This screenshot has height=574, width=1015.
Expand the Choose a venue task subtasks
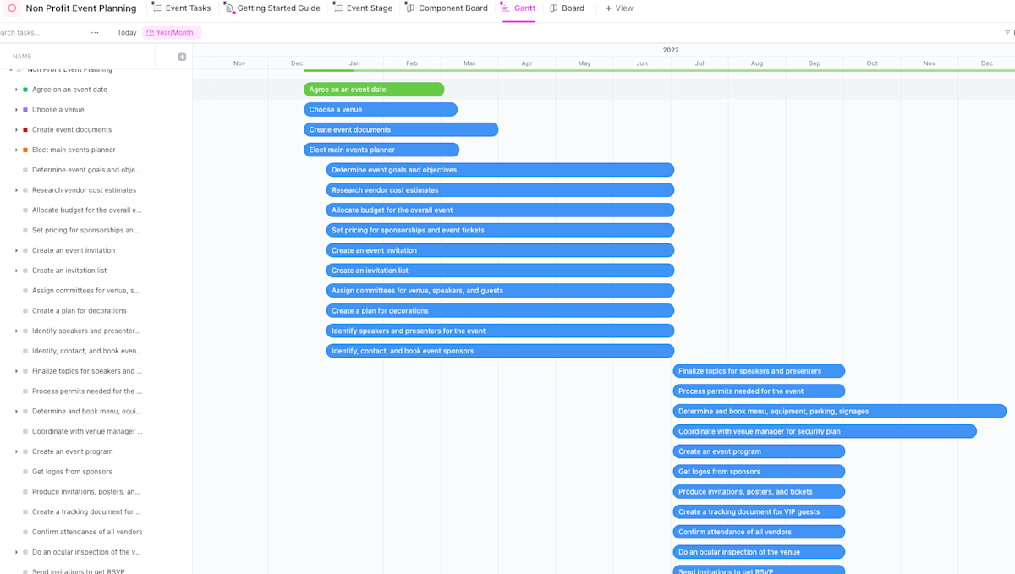tap(19, 109)
